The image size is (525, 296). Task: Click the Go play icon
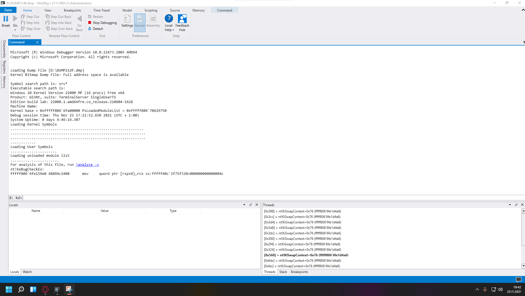click(x=15, y=19)
